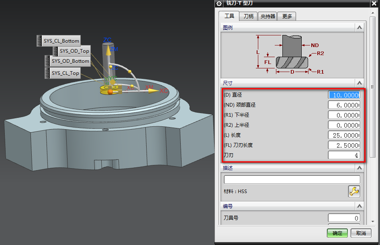Open the 夹持器 tab
Screen dimensions: 380x245
(x=268, y=16)
